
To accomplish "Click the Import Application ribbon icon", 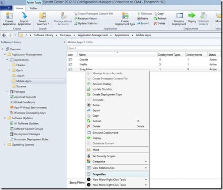I will point(24,15).
